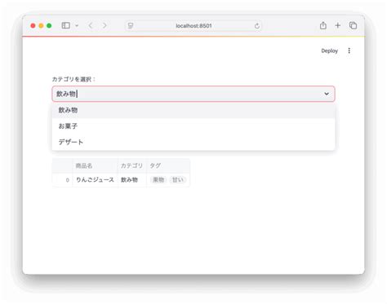
Task: Show the tab overview icon
Action: tap(353, 25)
